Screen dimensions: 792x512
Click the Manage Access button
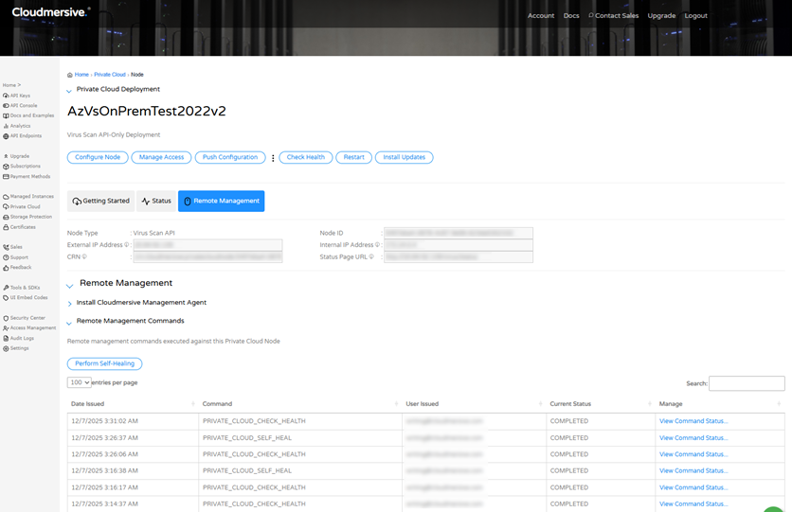162,157
